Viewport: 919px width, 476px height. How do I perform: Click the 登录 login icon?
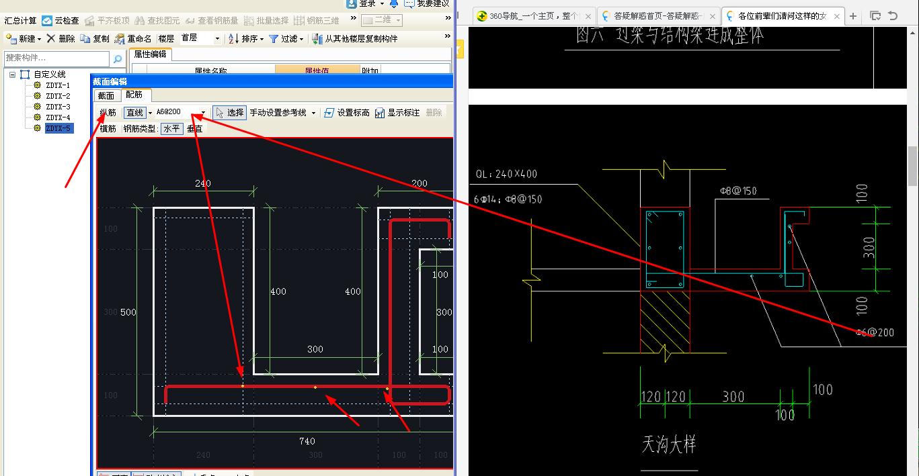[351, 3]
